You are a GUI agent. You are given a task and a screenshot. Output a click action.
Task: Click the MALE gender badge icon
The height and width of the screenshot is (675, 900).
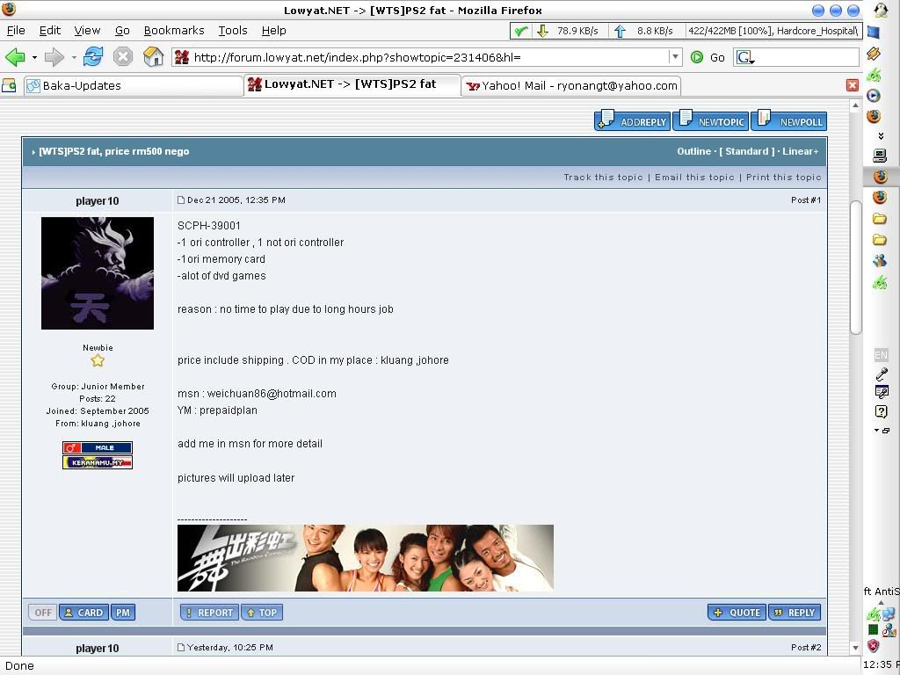98,447
